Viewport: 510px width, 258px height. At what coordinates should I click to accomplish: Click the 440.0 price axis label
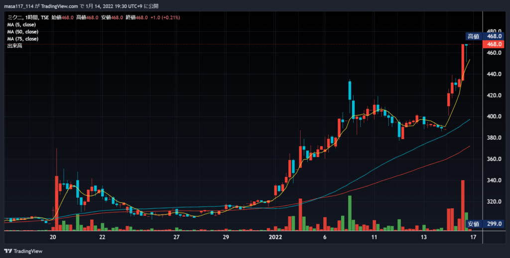(494, 74)
